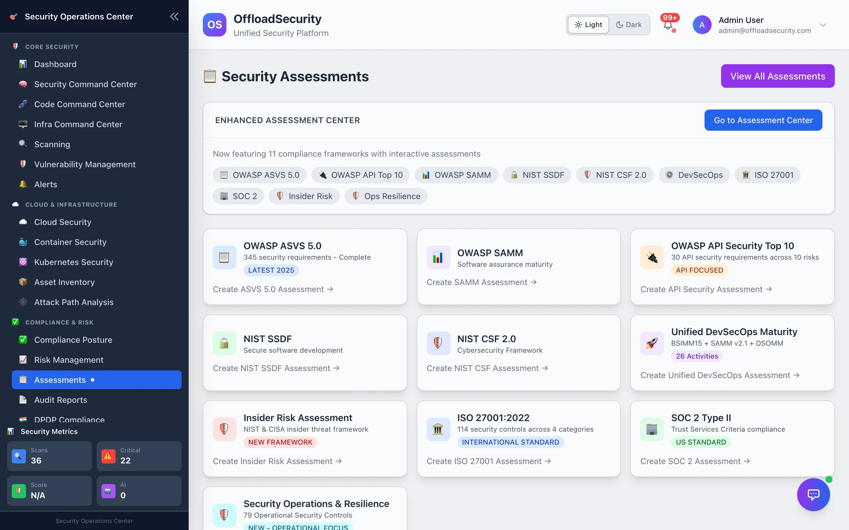
Task: Click the OS logo icon in header
Action: click(215, 25)
